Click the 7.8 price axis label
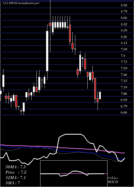The width and height of the screenshot is (134, 187). pos(123,56)
